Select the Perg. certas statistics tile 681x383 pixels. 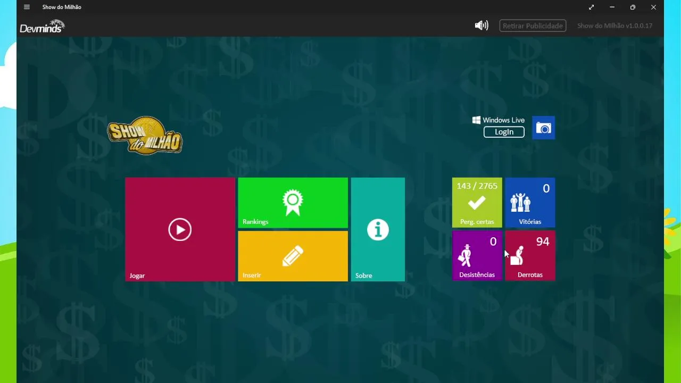click(477, 203)
